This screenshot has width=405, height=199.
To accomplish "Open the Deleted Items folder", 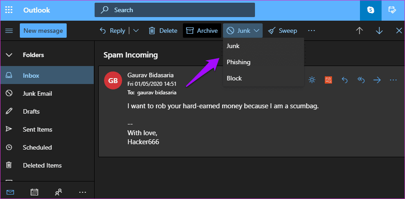I will [x=47, y=165].
